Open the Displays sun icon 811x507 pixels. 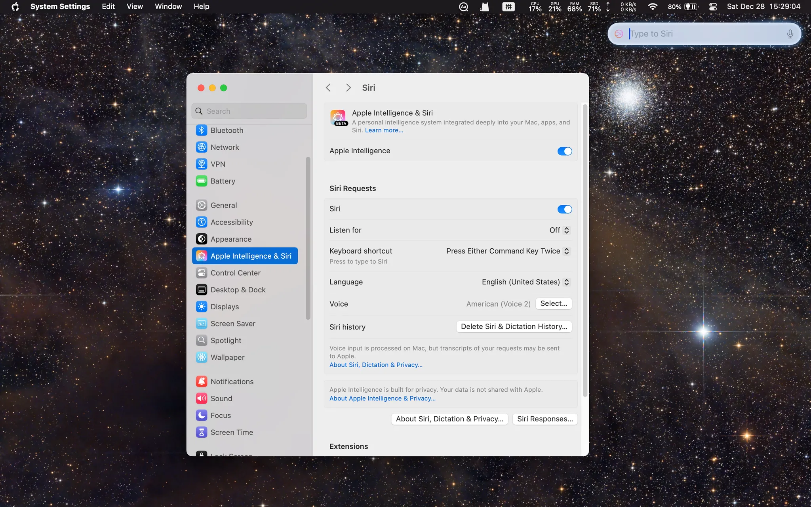coord(202,307)
